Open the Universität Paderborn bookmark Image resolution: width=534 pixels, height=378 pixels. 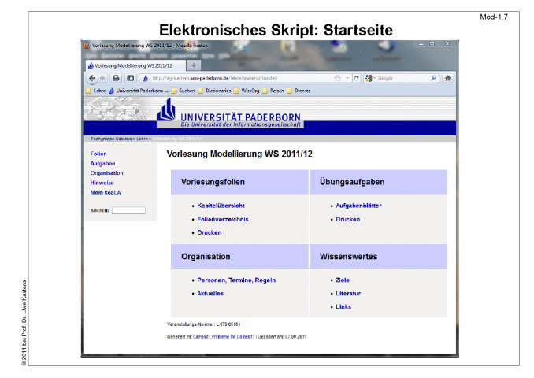click(x=139, y=91)
